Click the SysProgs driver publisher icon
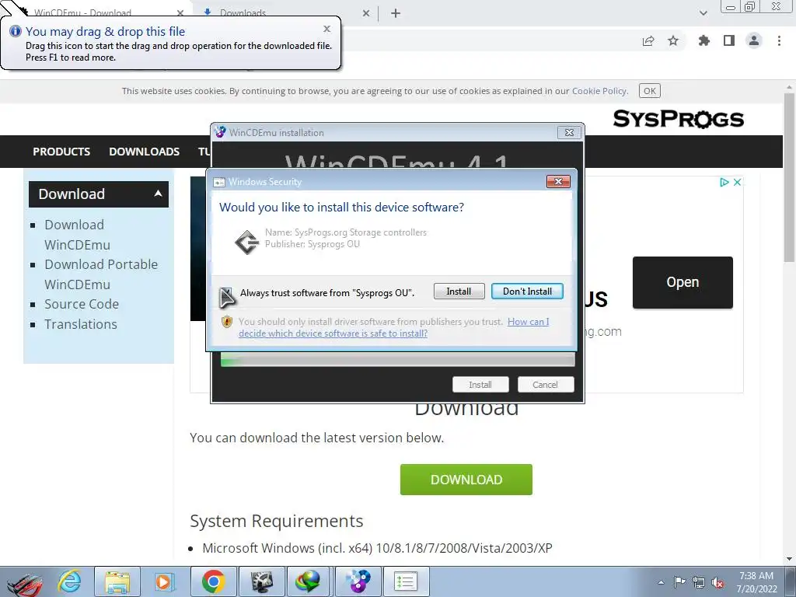The height and width of the screenshot is (597, 796). point(246,243)
